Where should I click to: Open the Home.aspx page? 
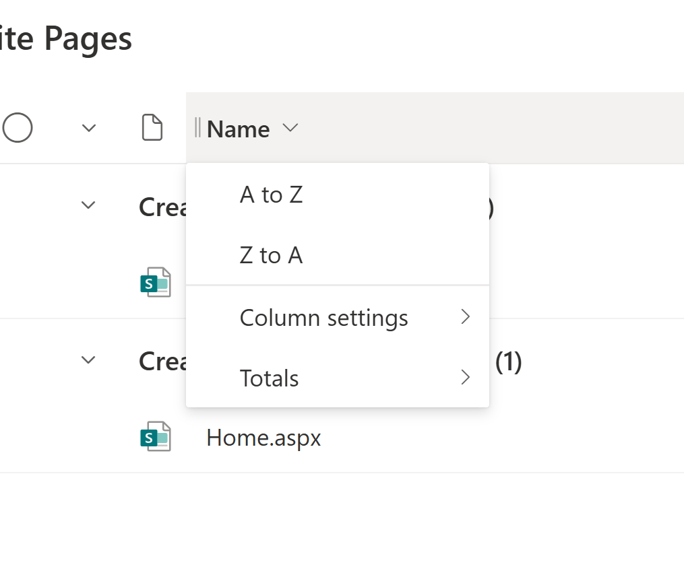tap(263, 438)
